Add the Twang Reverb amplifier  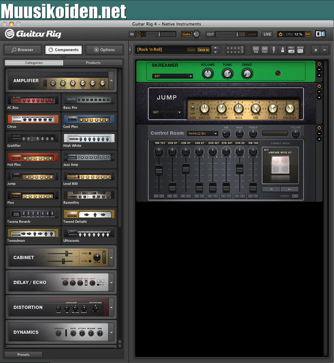[x=33, y=216]
